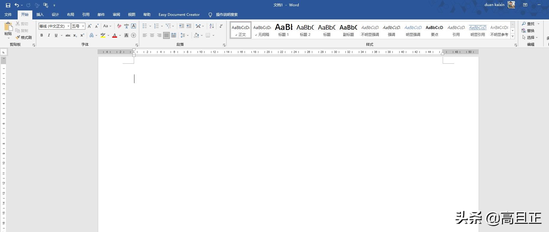Switch to the 插入 (Insert) tab
The image size is (549, 232).
click(40, 14)
